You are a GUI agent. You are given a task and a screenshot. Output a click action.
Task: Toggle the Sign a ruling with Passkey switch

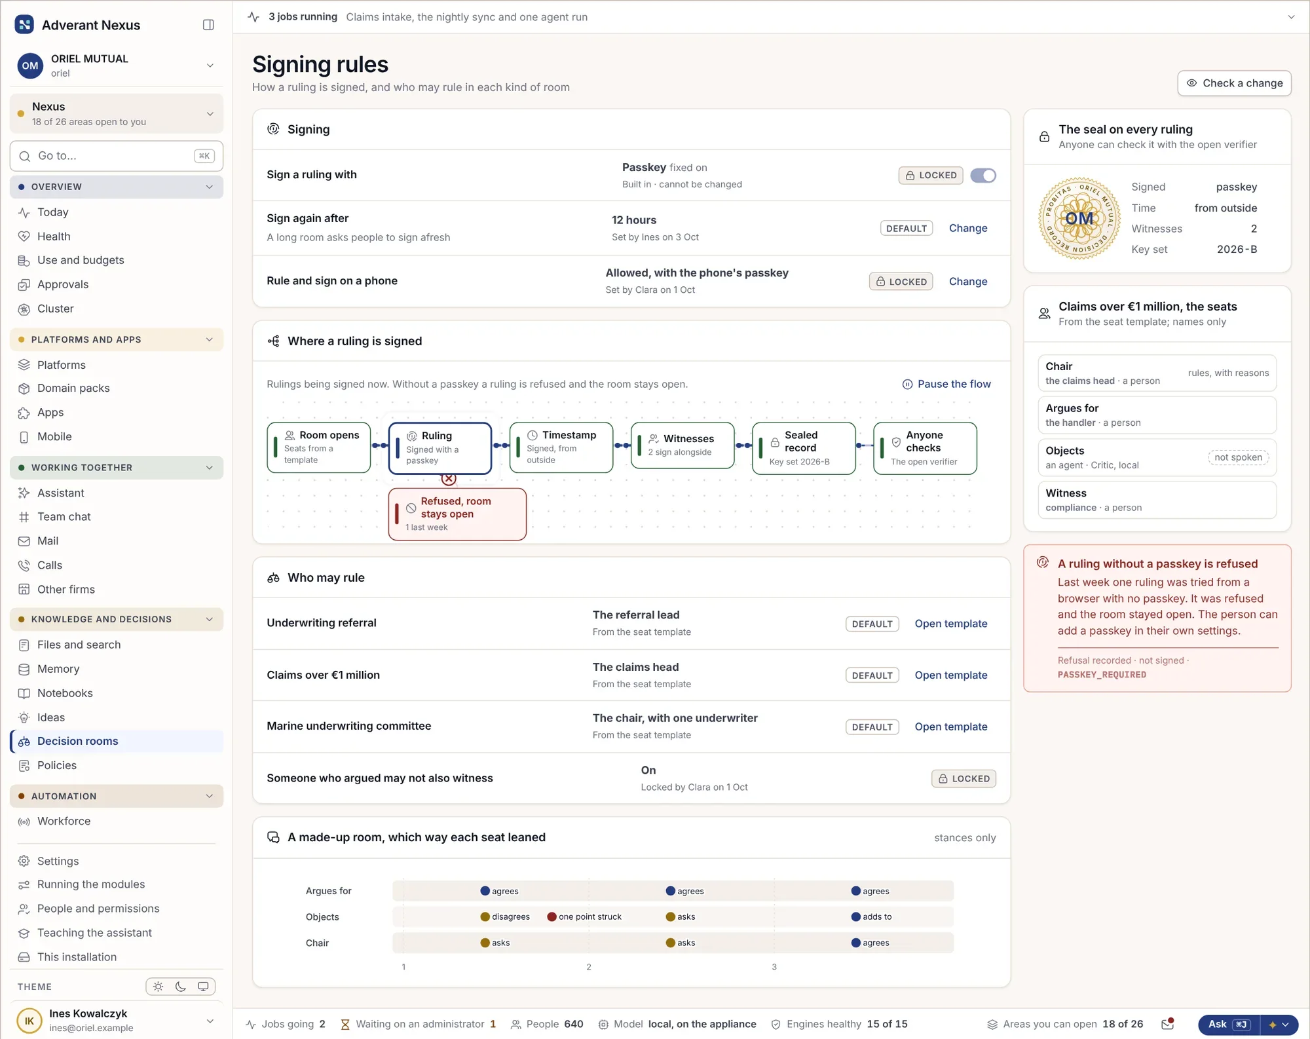(x=983, y=176)
